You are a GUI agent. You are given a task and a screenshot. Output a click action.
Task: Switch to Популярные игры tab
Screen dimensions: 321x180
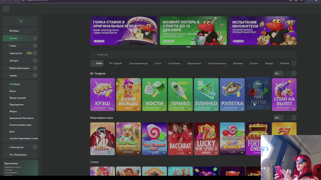(138, 63)
